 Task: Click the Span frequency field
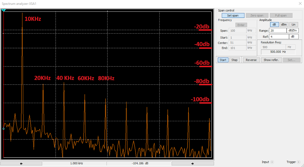point(237,30)
